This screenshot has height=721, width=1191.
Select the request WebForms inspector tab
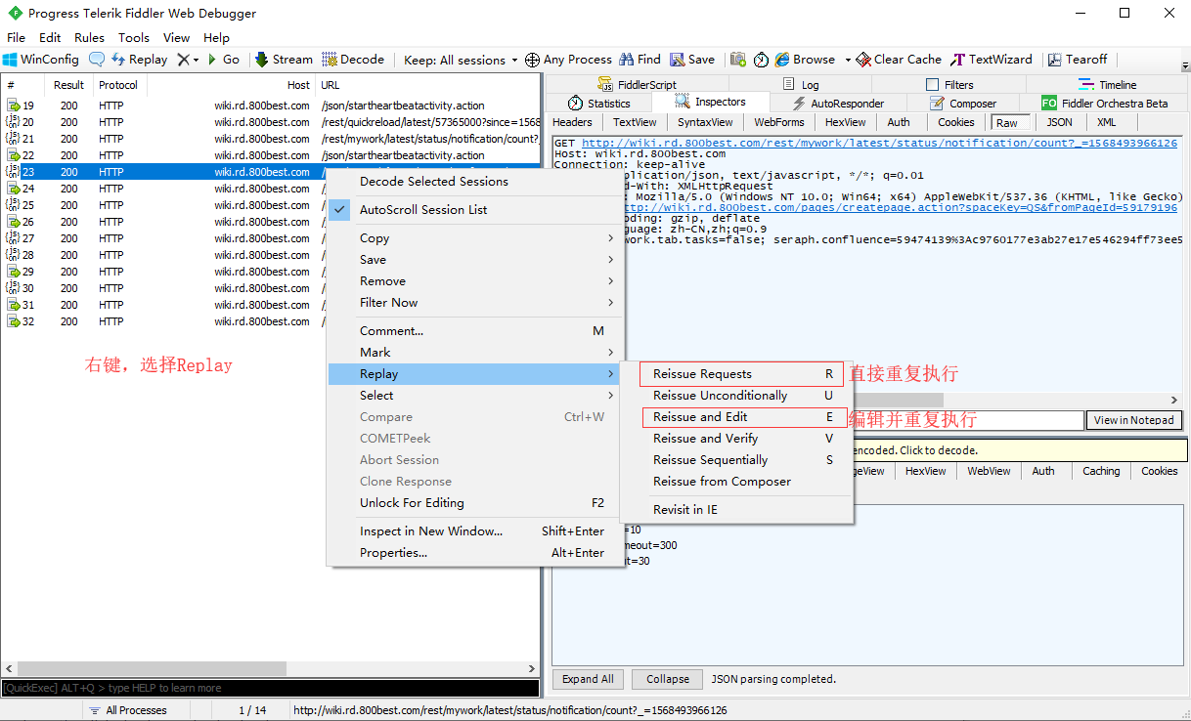779,122
